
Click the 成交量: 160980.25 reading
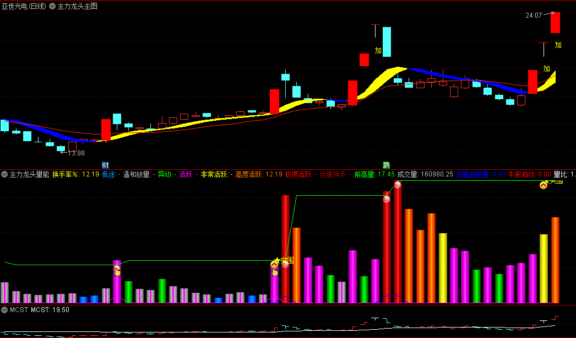(425, 174)
